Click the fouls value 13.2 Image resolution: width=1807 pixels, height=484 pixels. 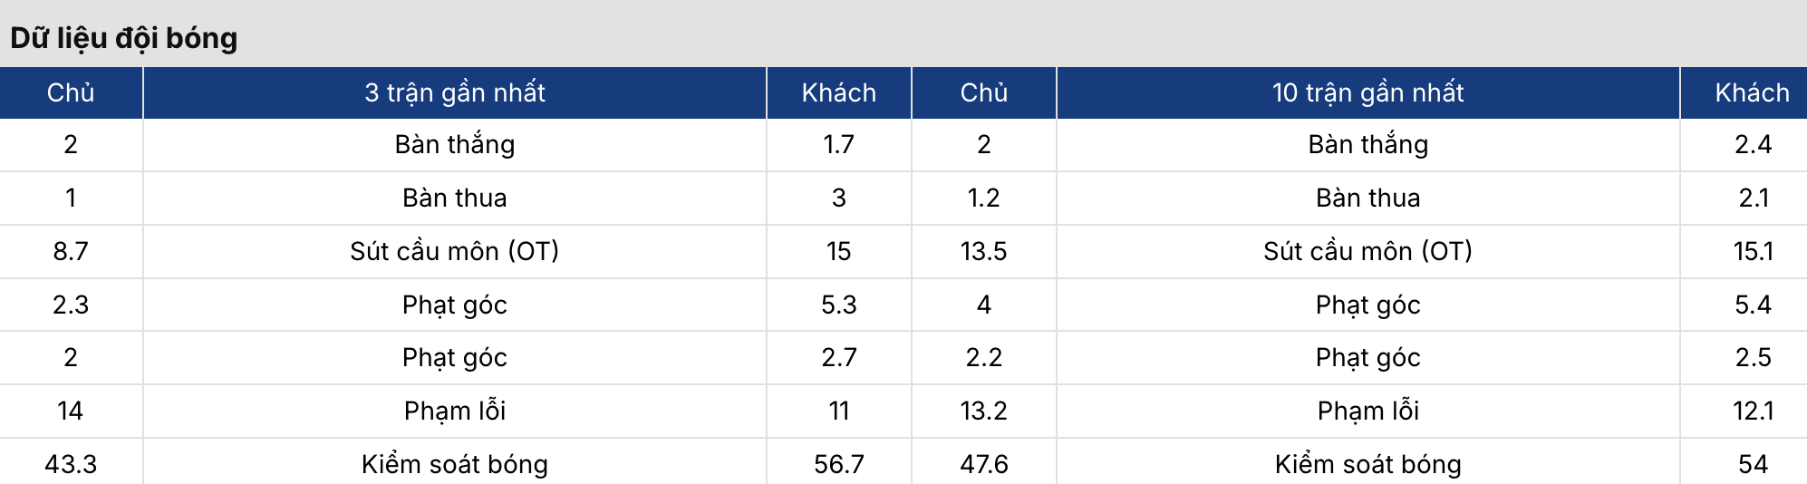tap(984, 411)
